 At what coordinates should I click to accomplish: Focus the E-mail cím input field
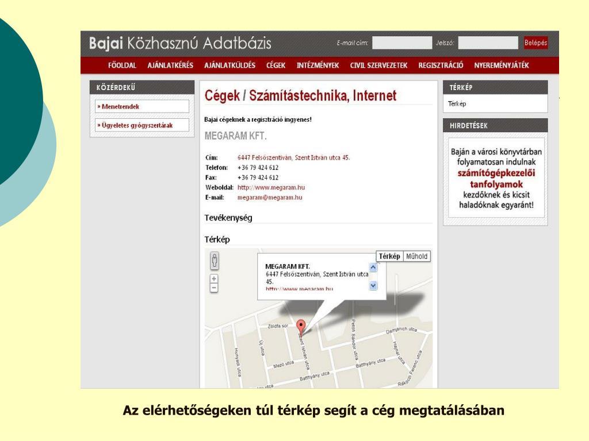tap(402, 42)
